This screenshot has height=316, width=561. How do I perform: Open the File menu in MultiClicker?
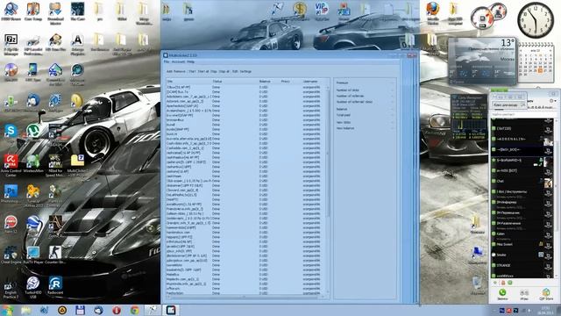166,62
